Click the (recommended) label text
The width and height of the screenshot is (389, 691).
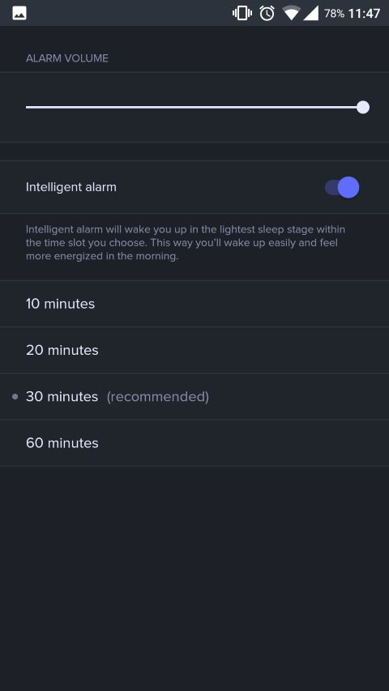[158, 397]
